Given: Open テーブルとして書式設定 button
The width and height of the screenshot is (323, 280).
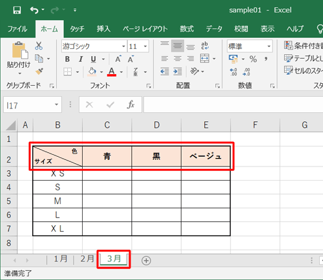Looking at the screenshot, I should tap(304, 58).
